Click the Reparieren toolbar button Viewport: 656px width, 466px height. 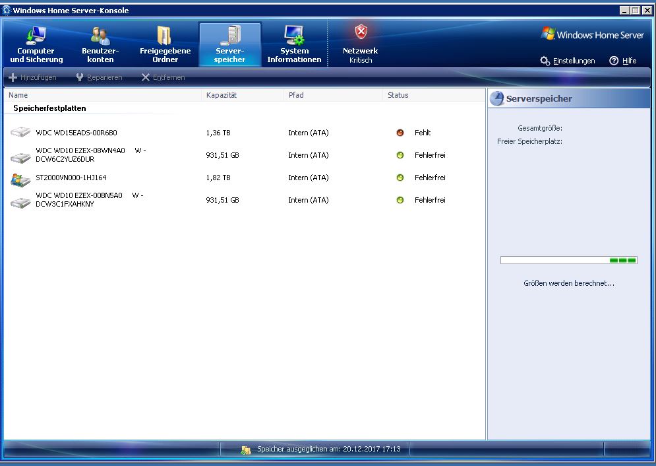(99, 77)
